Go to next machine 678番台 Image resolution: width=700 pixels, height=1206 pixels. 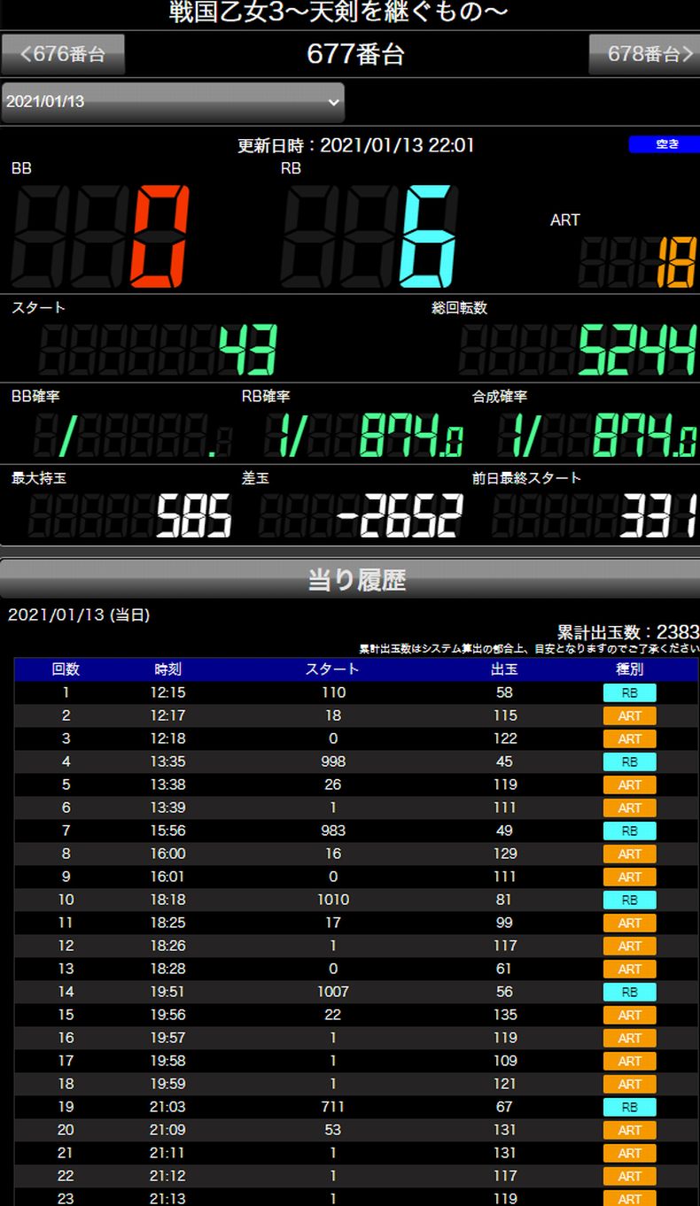(645, 54)
